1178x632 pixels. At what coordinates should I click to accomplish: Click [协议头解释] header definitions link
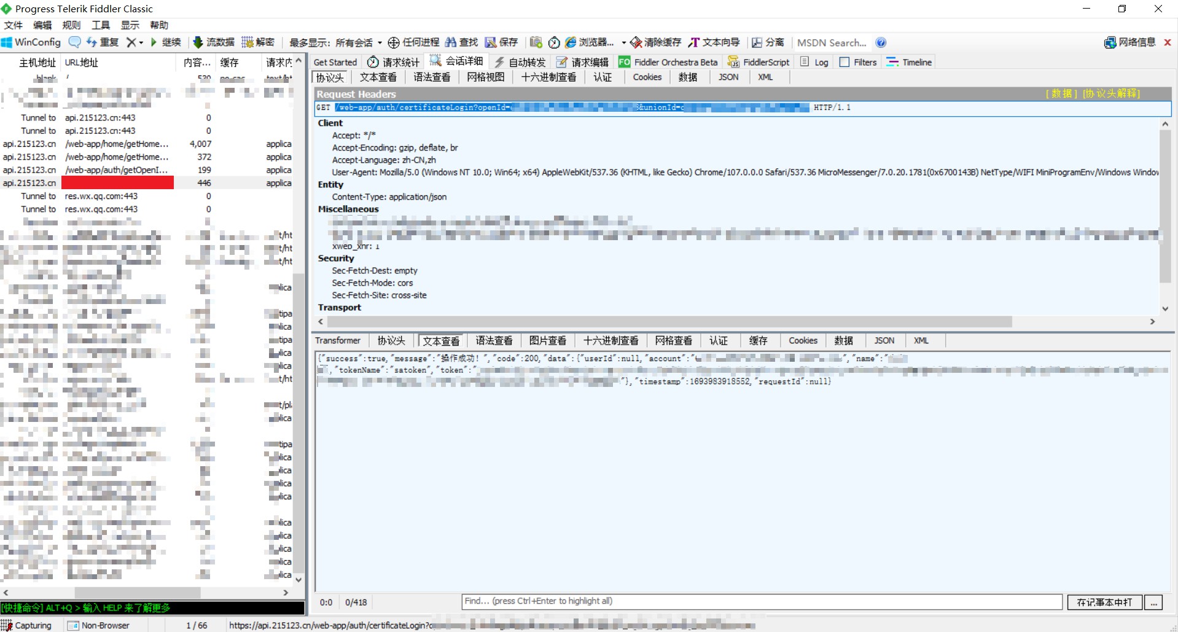(1111, 94)
